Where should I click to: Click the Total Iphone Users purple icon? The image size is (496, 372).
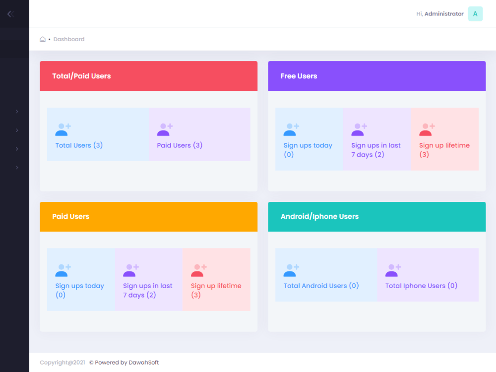tap(391, 270)
